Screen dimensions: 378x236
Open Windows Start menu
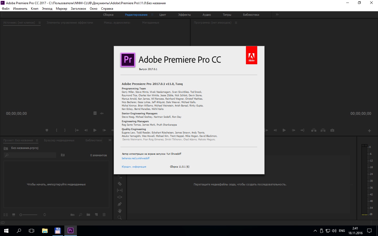pyautogui.click(x=6, y=231)
